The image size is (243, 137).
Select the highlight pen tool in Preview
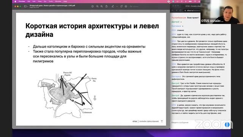[113, 6]
